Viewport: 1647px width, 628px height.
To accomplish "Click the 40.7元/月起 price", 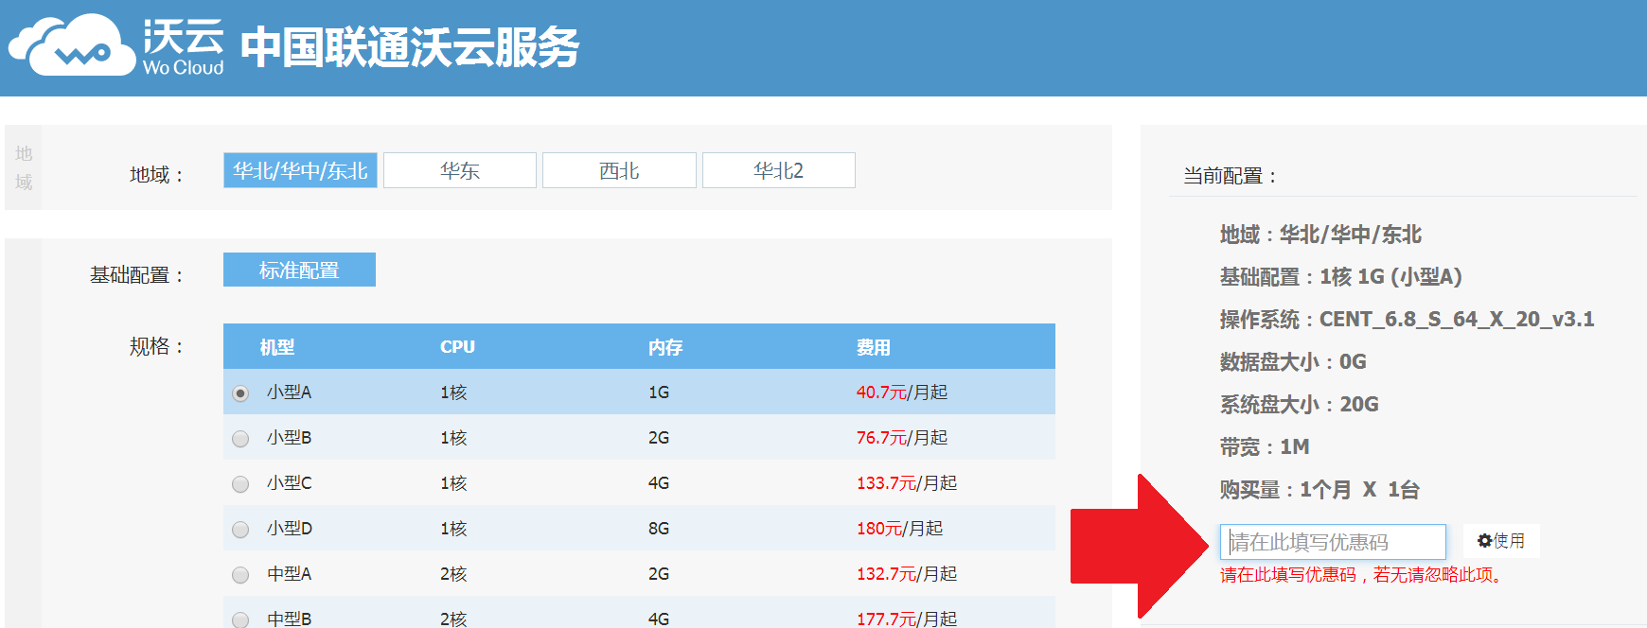I will pos(902,392).
